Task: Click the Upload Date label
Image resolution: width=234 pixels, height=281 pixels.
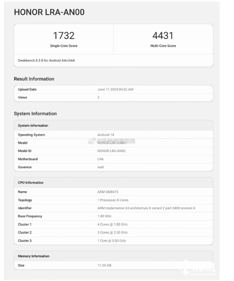Action: [x=27, y=89]
